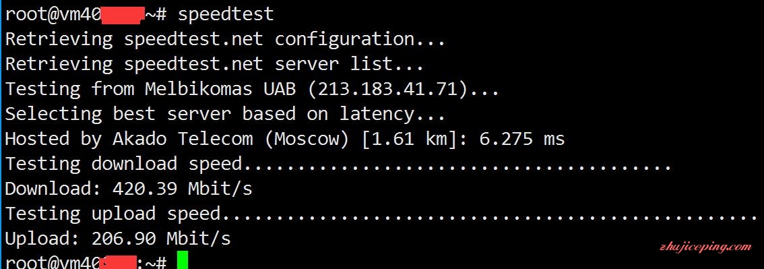Click the Retrieving speedtest.net configuration line
764x269 pixels.
coord(226,39)
